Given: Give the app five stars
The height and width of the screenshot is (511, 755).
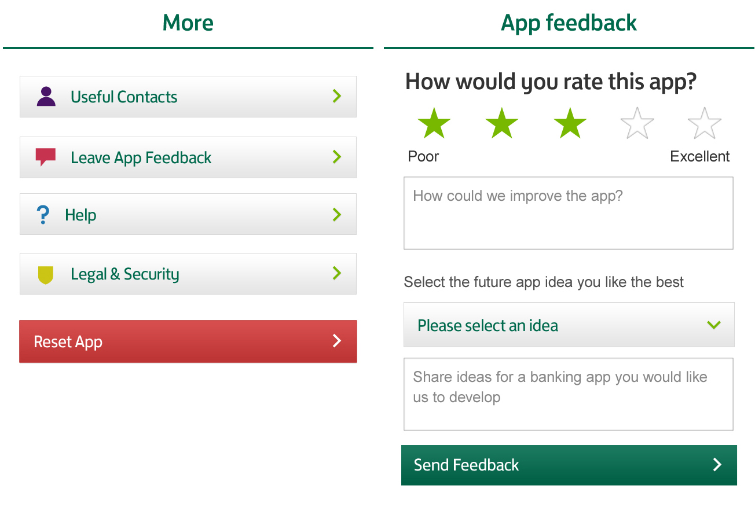Looking at the screenshot, I should (704, 124).
